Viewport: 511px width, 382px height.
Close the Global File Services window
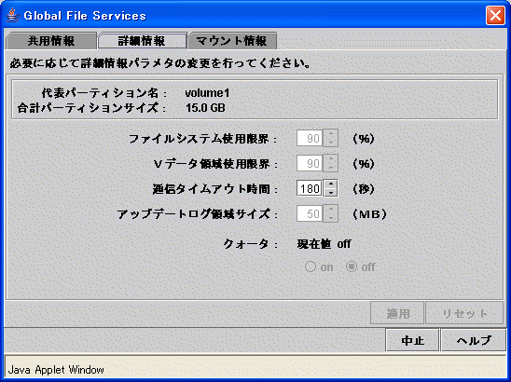495,15
